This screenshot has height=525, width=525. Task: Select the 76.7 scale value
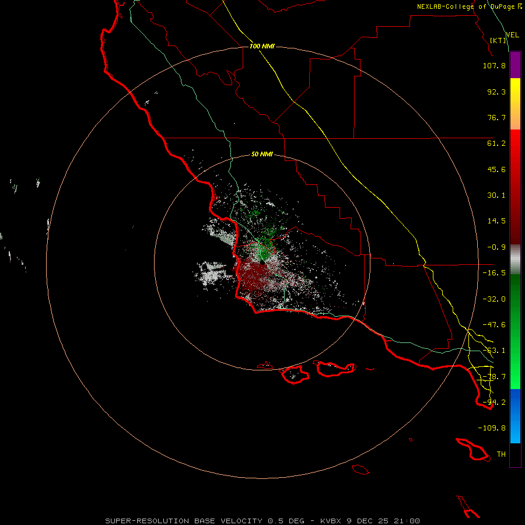(496, 117)
